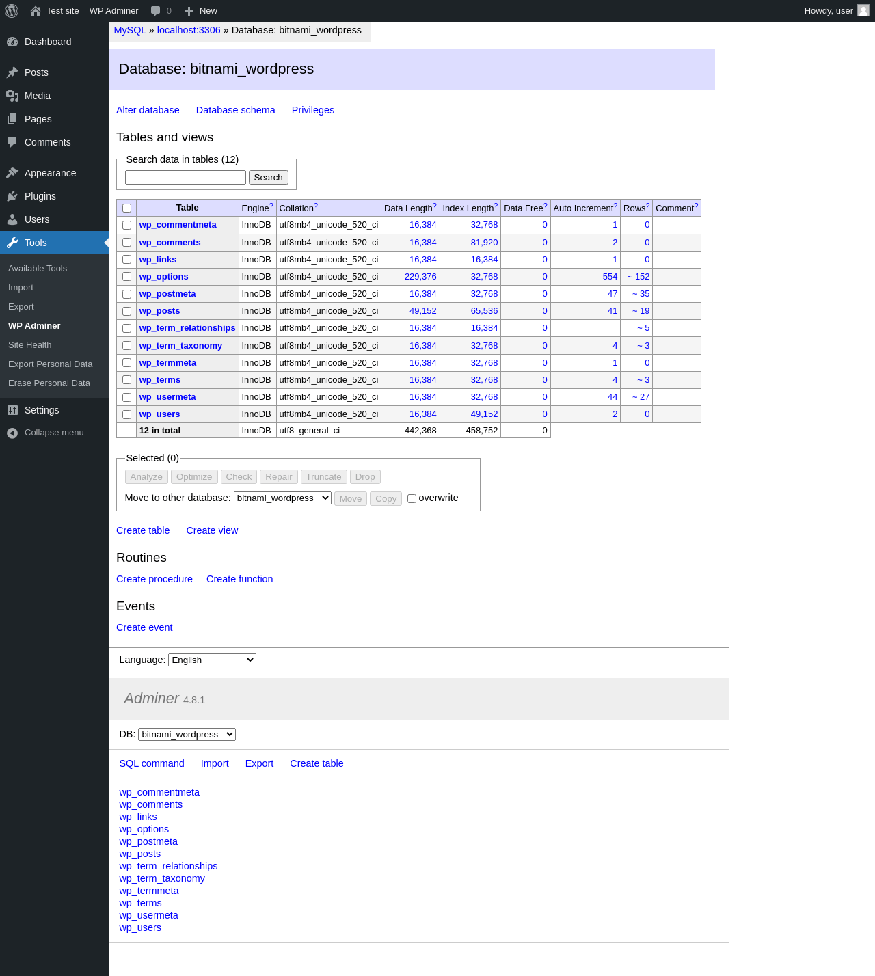
Task: Open the DB selector dropdown
Action: click(x=187, y=734)
